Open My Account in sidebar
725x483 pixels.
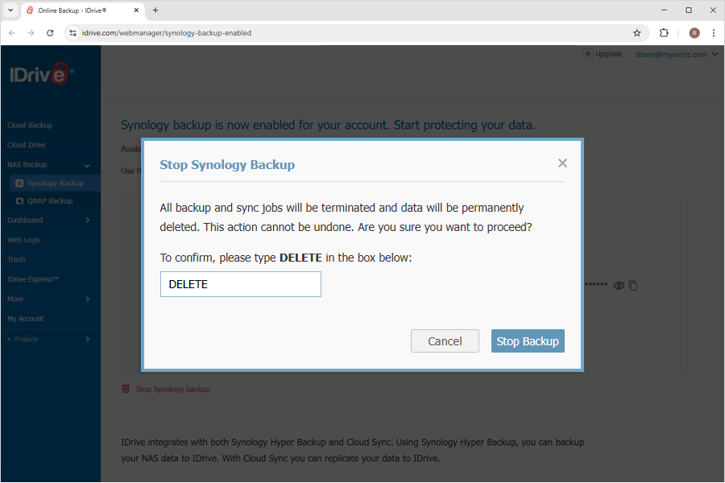[26, 319]
